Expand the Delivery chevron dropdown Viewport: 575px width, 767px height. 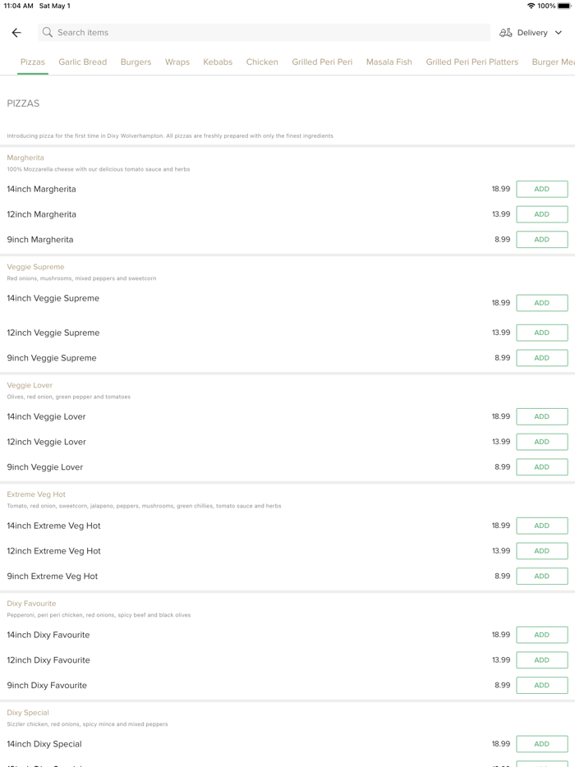pyautogui.click(x=559, y=33)
